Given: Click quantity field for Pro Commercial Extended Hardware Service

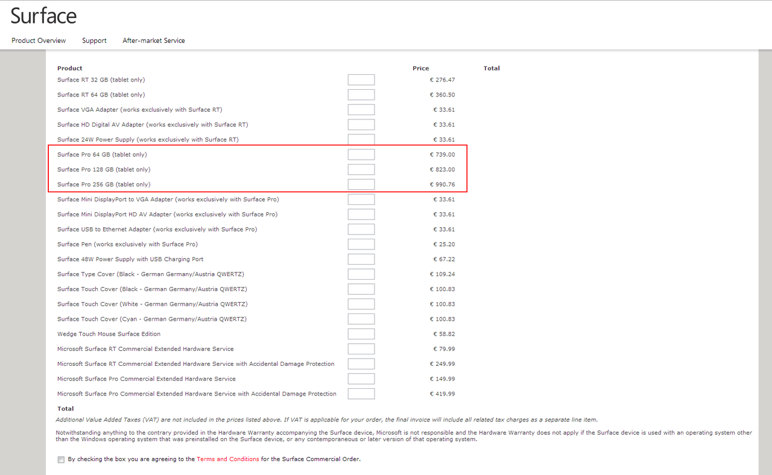Looking at the screenshot, I should coord(361,379).
